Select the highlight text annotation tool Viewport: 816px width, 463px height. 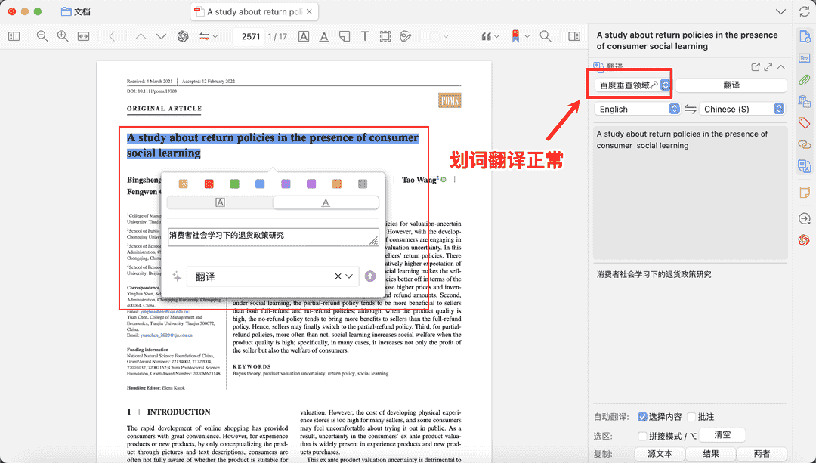tap(303, 35)
